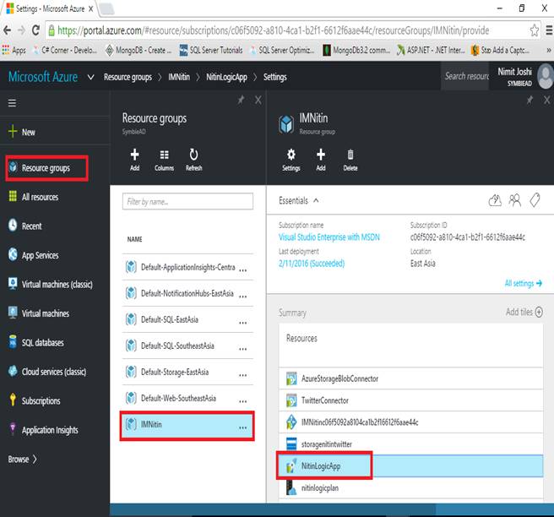Open the Microsoft Azure dashboard dropdown chevron
This screenshot has width=554, height=517.
91,77
